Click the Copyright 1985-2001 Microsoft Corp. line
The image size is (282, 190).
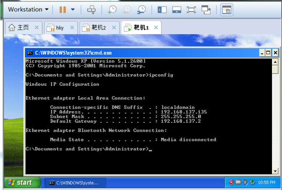pos(85,66)
